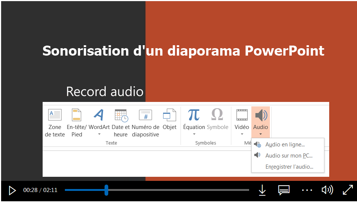This screenshot has width=357, height=202.
Task: Expand the Équation dropdown arrow
Action: (194, 134)
